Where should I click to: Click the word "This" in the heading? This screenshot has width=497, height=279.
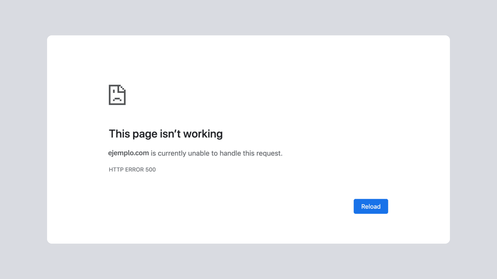click(119, 134)
